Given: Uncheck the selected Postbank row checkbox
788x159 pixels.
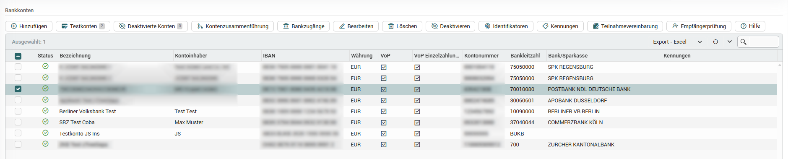Looking at the screenshot, I should click(18, 89).
